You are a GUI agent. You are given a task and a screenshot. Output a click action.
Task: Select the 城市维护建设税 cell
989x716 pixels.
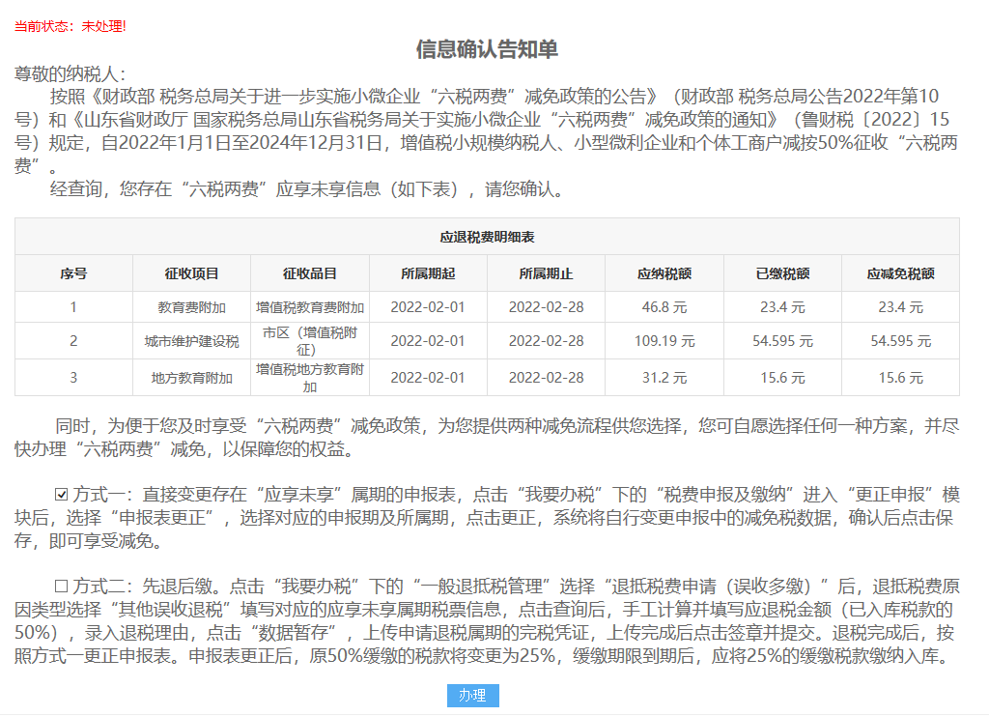point(192,341)
